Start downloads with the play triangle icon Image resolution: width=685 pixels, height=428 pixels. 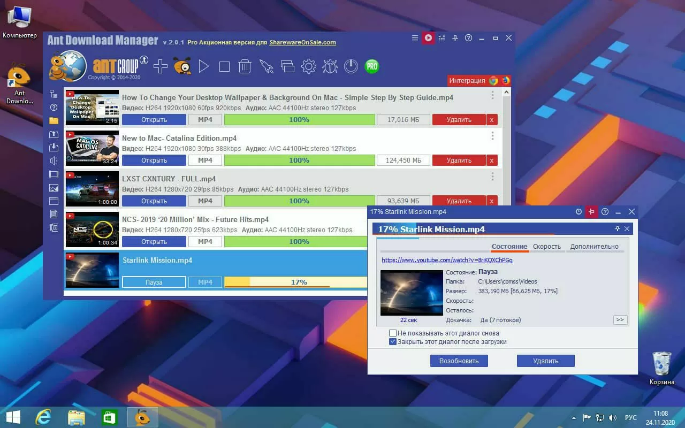pyautogui.click(x=203, y=66)
